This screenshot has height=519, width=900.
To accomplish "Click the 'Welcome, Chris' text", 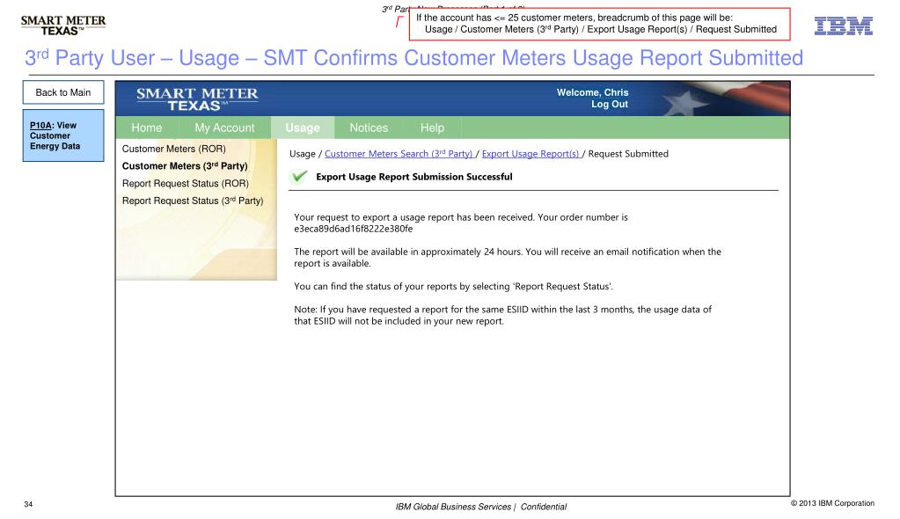I will pos(592,92).
